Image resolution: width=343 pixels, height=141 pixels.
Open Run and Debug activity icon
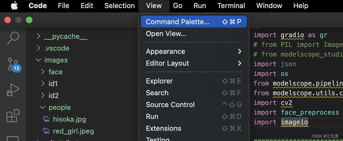pos(13,90)
